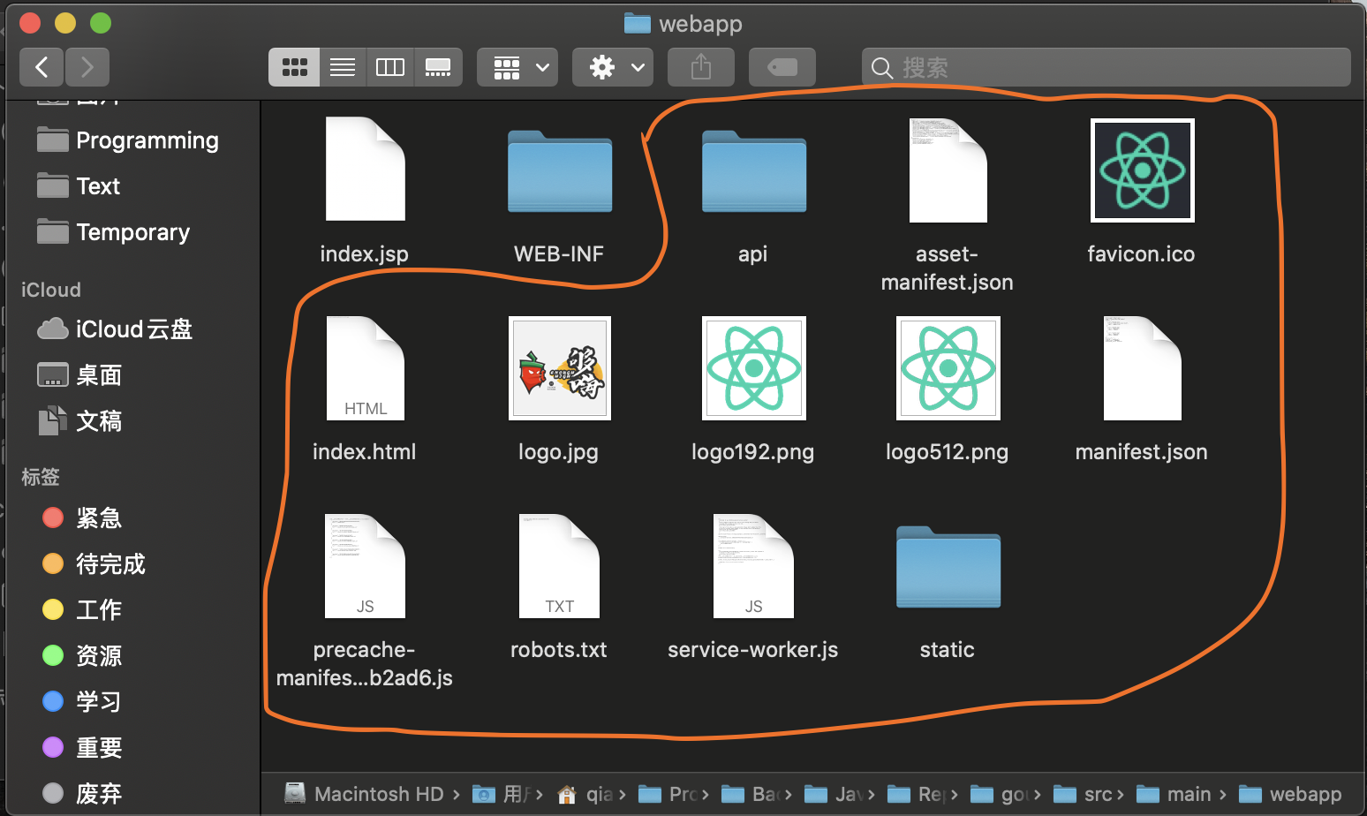Click the Share button in the toolbar
Screen dimensions: 1367x816
click(700, 66)
